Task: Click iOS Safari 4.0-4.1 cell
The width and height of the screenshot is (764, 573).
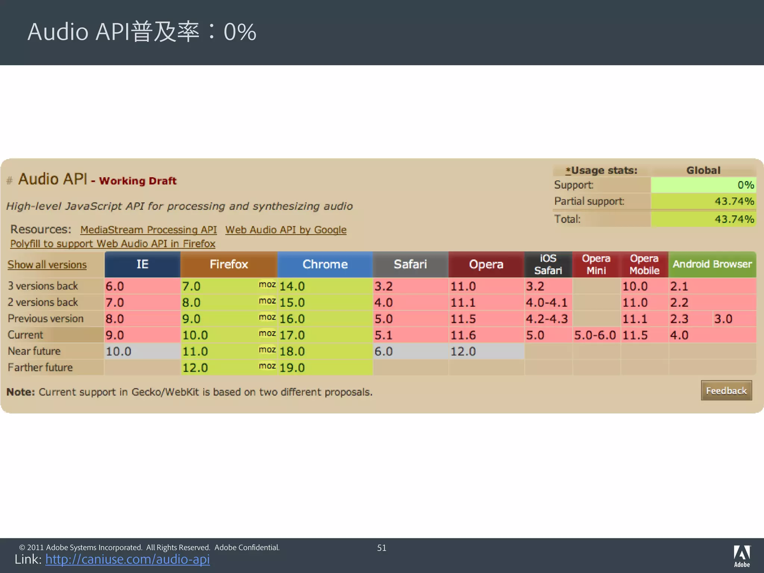Action: (548, 303)
